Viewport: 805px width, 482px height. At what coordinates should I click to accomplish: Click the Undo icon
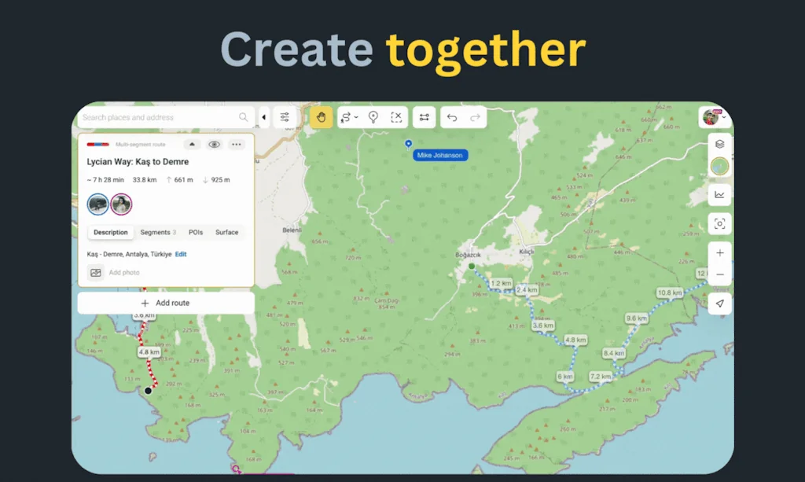[x=452, y=116]
